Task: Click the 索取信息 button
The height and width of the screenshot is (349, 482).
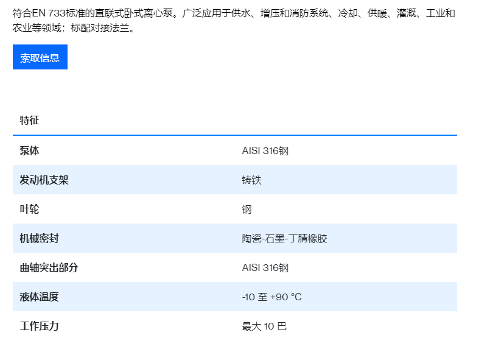Action: click(40, 58)
